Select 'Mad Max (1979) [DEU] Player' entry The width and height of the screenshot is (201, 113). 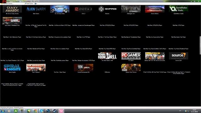pyautogui.click(x=107, y=25)
